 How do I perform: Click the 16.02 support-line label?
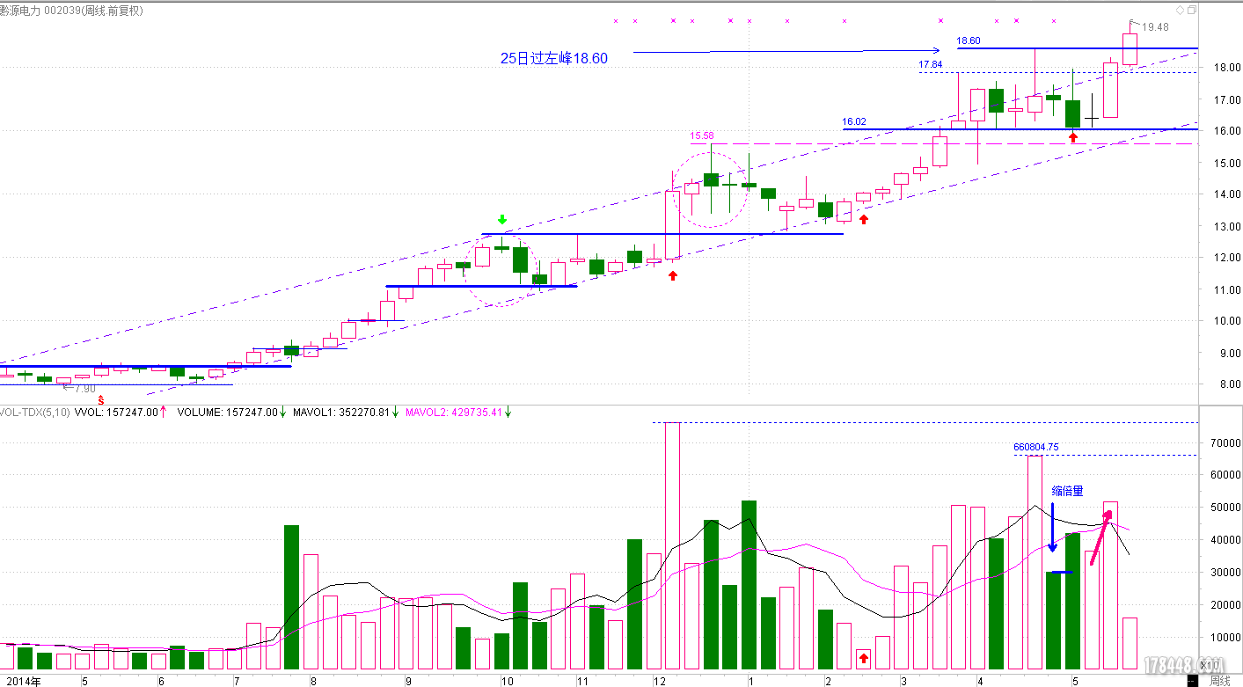tap(854, 122)
